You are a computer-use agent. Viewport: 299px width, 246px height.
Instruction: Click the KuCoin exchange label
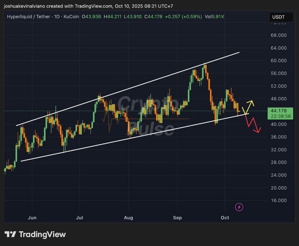coord(71,17)
